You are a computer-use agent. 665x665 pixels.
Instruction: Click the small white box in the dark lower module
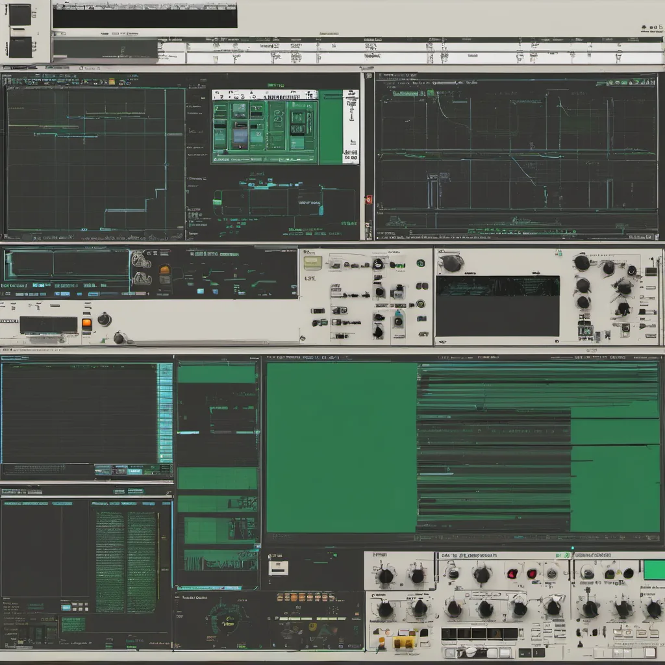coord(278,568)
